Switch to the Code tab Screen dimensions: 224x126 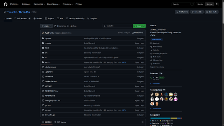(x=8, y=19)
